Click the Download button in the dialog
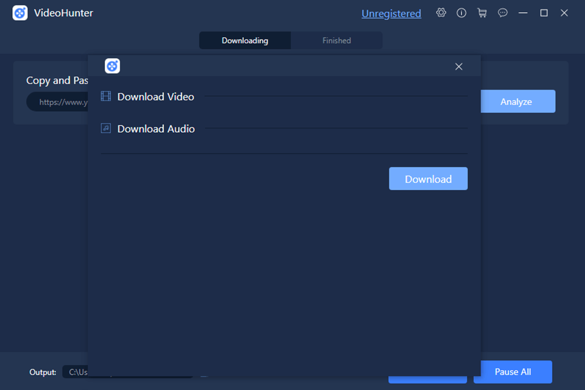 [428, 179]
